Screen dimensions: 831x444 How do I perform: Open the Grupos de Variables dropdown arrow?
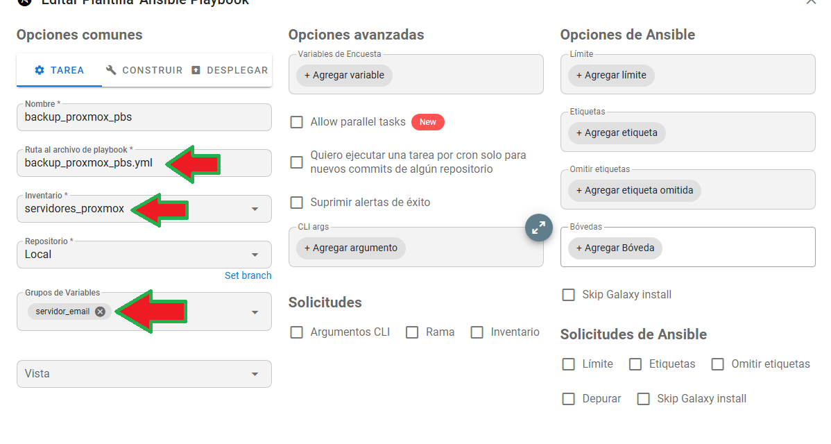click(255, 312)
